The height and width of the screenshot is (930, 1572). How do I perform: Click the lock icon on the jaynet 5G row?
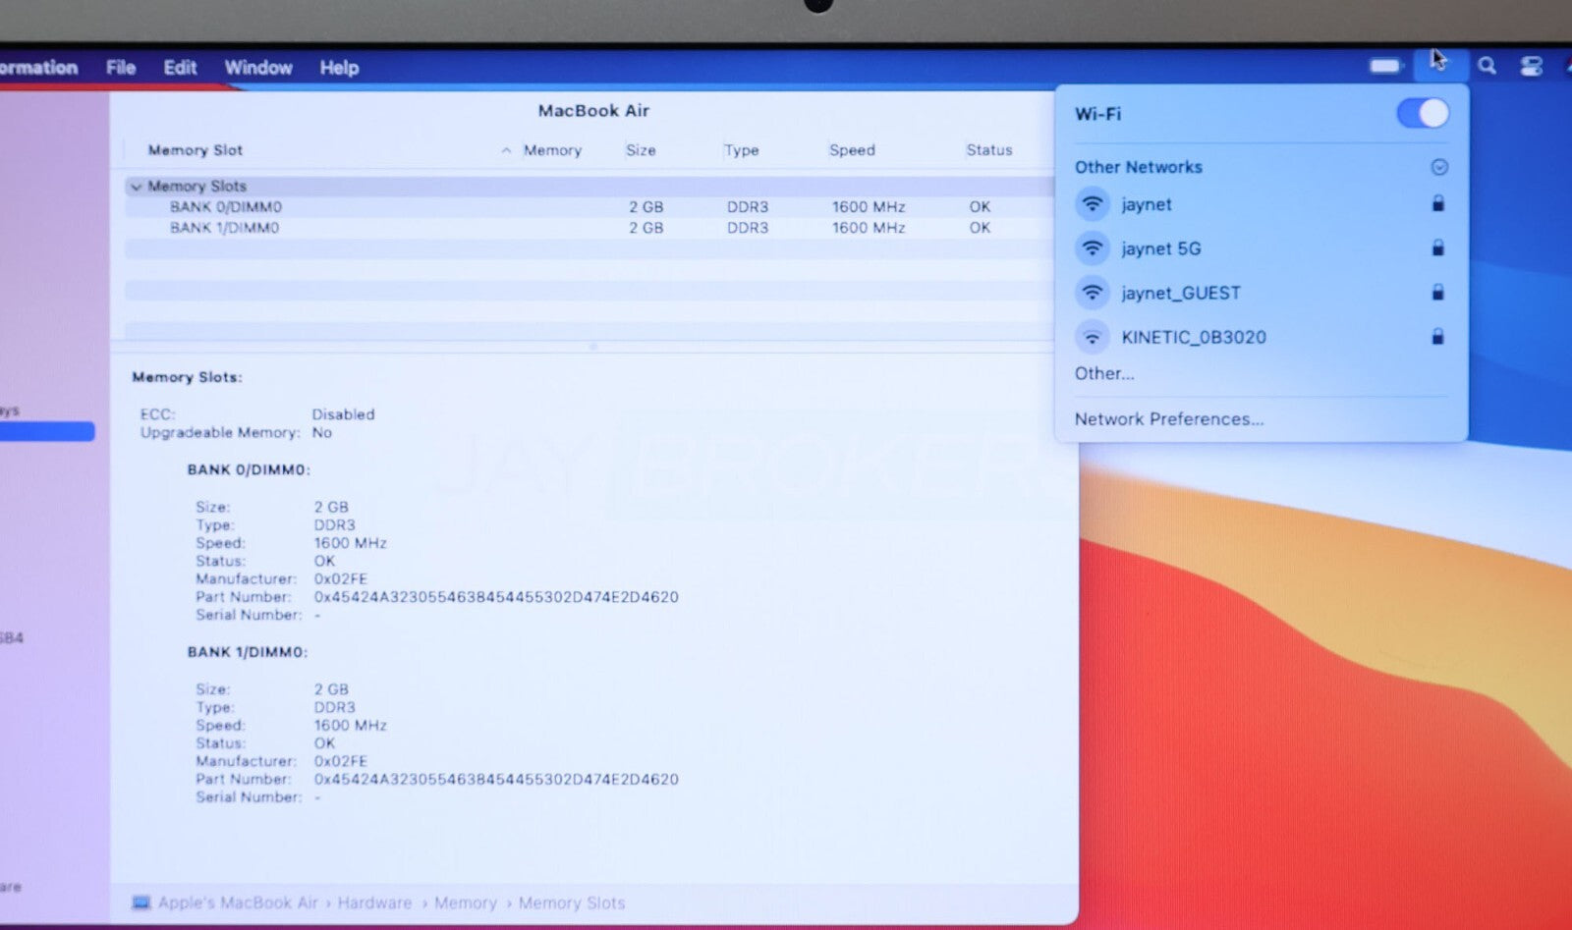coord(1437,247)
